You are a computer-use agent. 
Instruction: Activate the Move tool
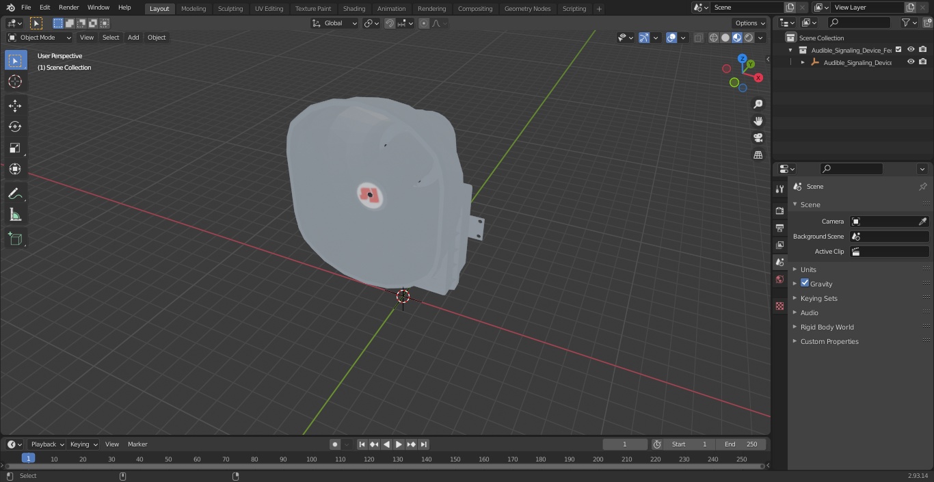15,105
